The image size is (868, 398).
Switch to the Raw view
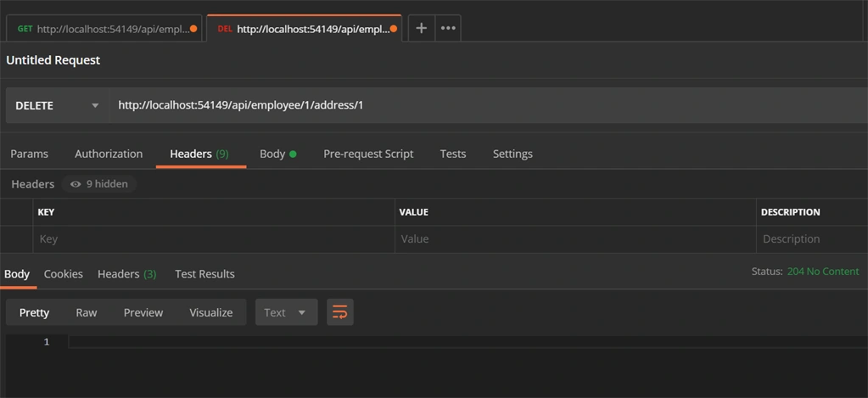coord(87,312)
